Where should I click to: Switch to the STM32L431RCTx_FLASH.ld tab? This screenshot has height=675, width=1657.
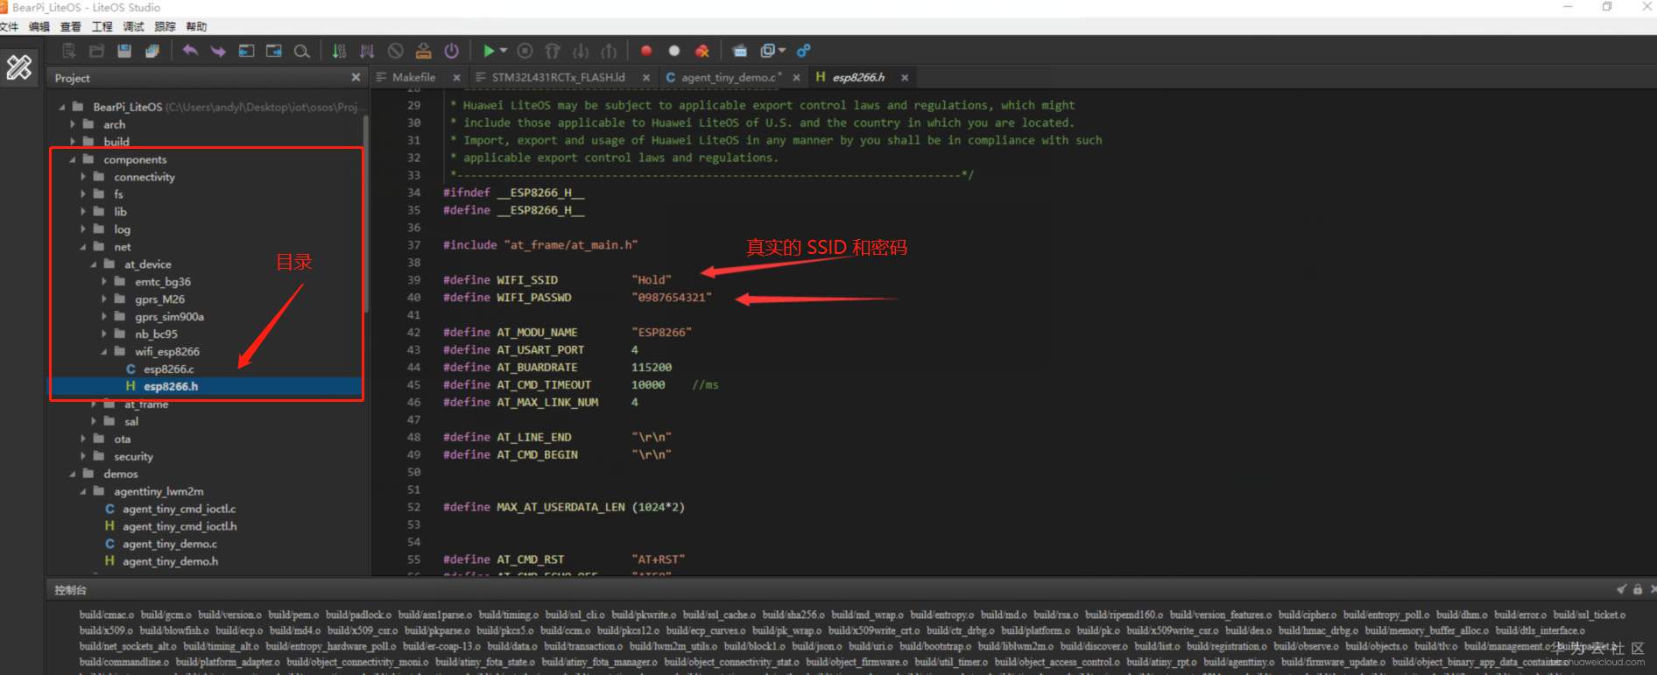[x=558, y=77]
